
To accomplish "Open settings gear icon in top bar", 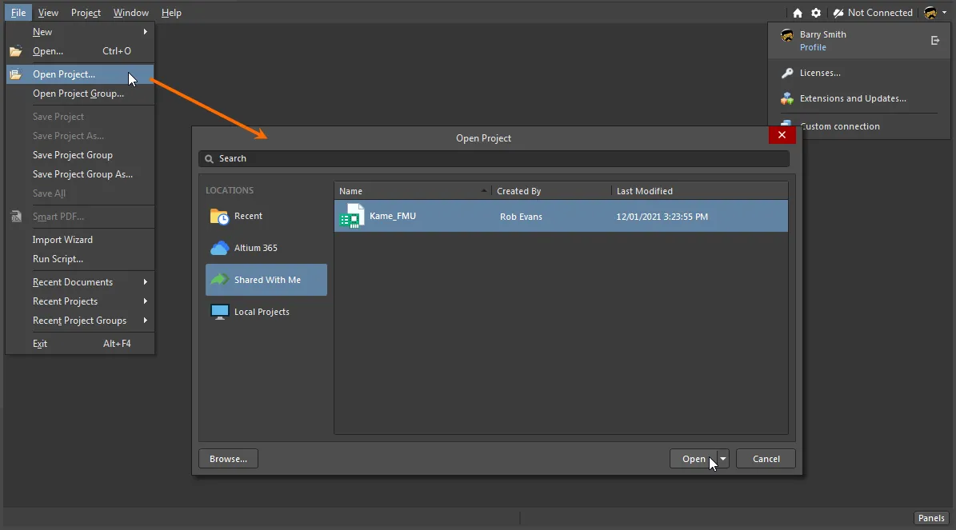I will (x=816, y=13).
